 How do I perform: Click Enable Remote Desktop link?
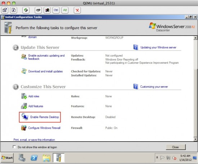coord(45,117)
